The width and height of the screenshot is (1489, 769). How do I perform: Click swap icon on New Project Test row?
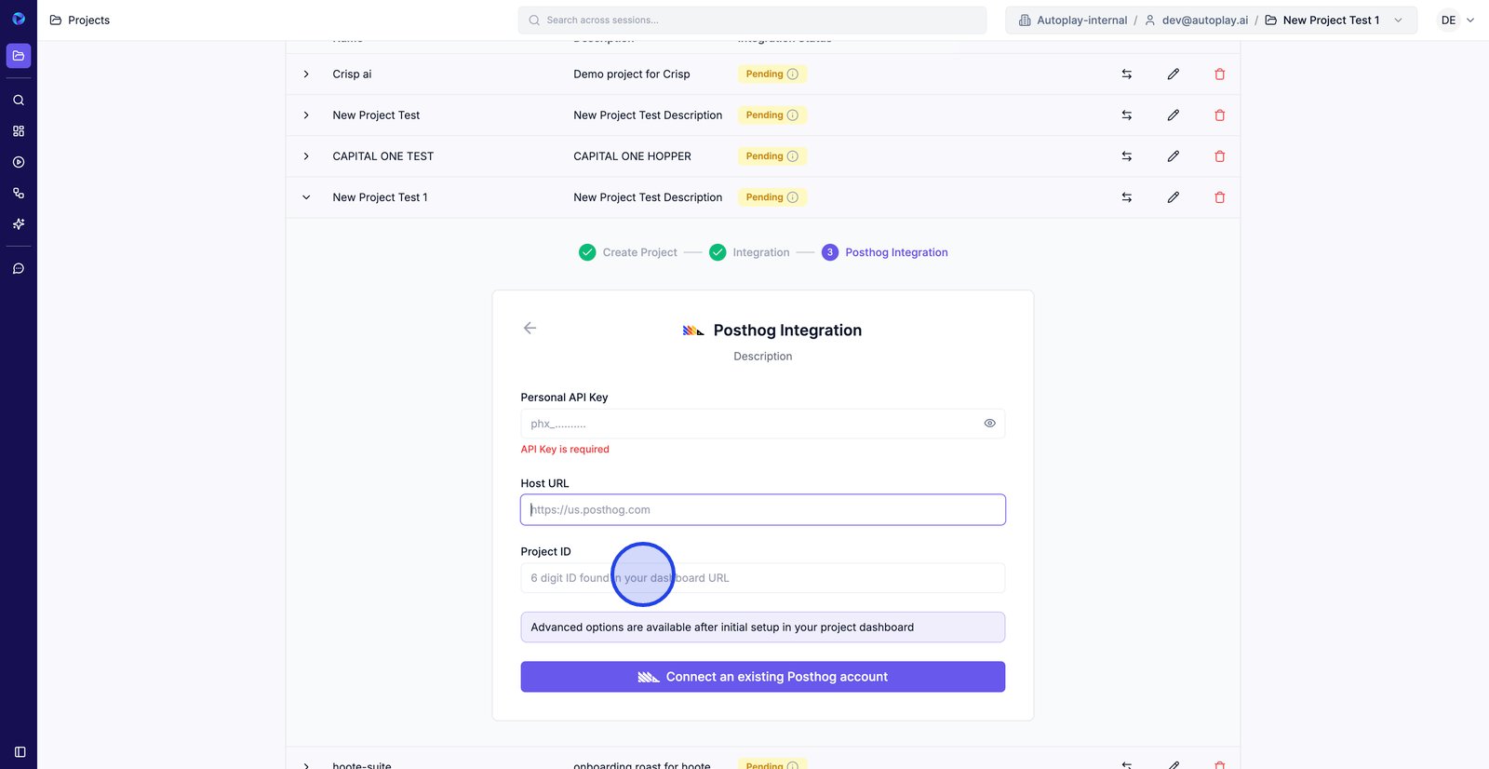click(x=1126, y=115)
